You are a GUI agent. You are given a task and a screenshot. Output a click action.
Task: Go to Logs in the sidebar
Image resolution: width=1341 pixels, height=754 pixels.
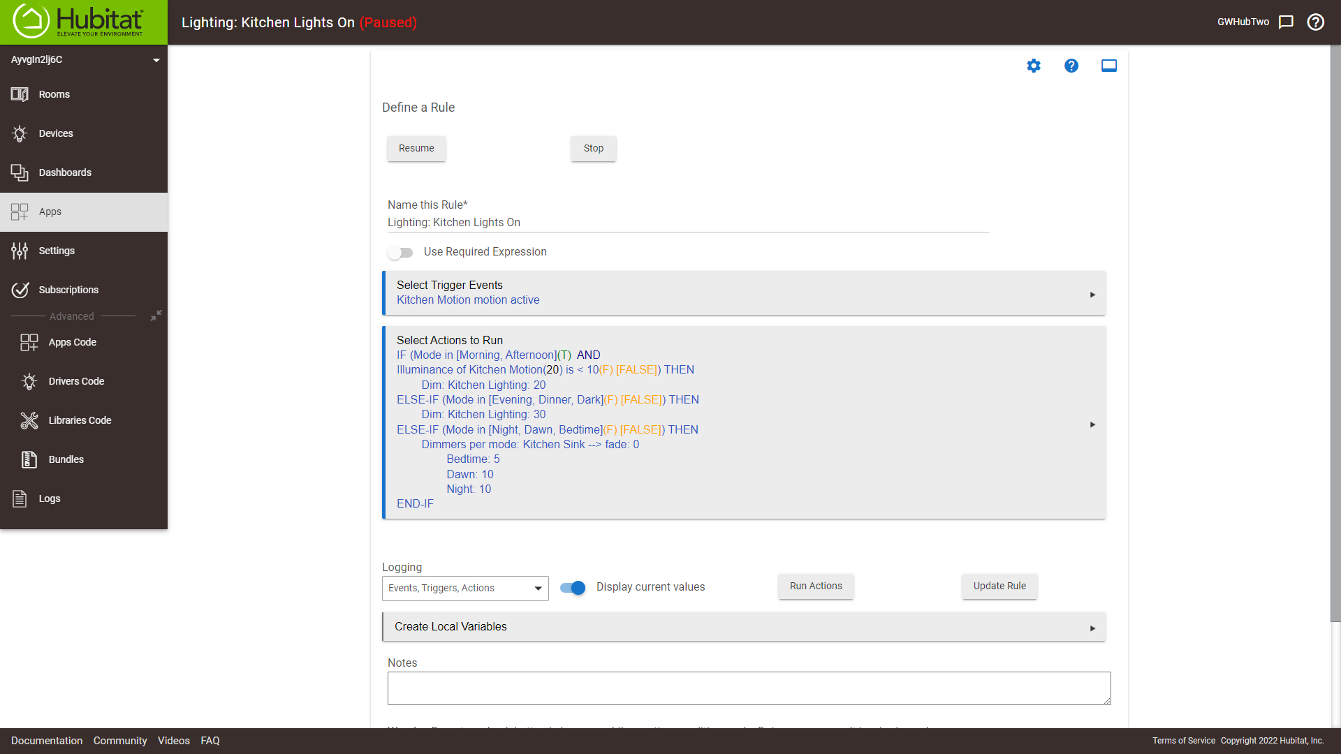(50, 498)
